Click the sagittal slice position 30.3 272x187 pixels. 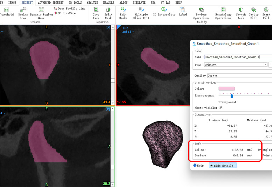(106, 183)
